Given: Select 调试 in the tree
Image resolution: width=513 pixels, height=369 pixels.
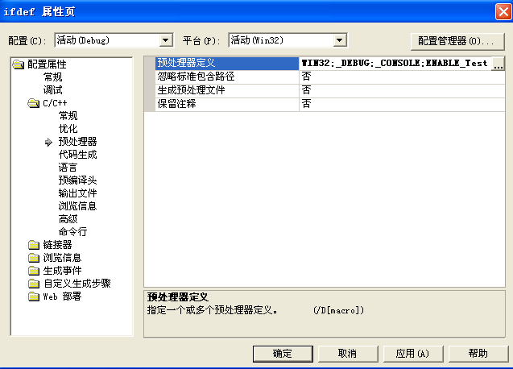Looking at the screenshot, I should pos(52,90).
